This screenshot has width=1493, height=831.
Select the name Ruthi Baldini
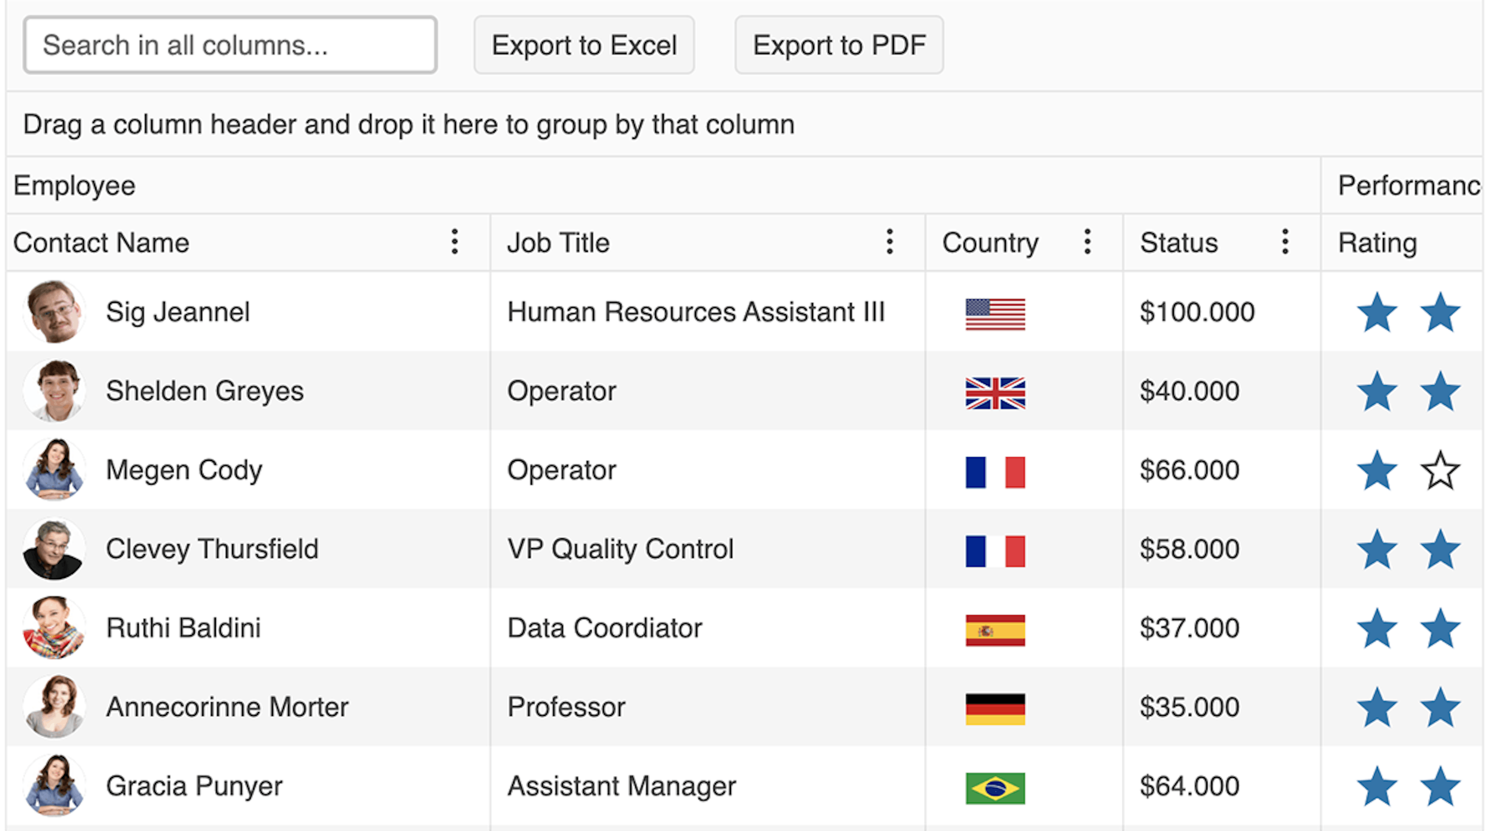[183, 628]
